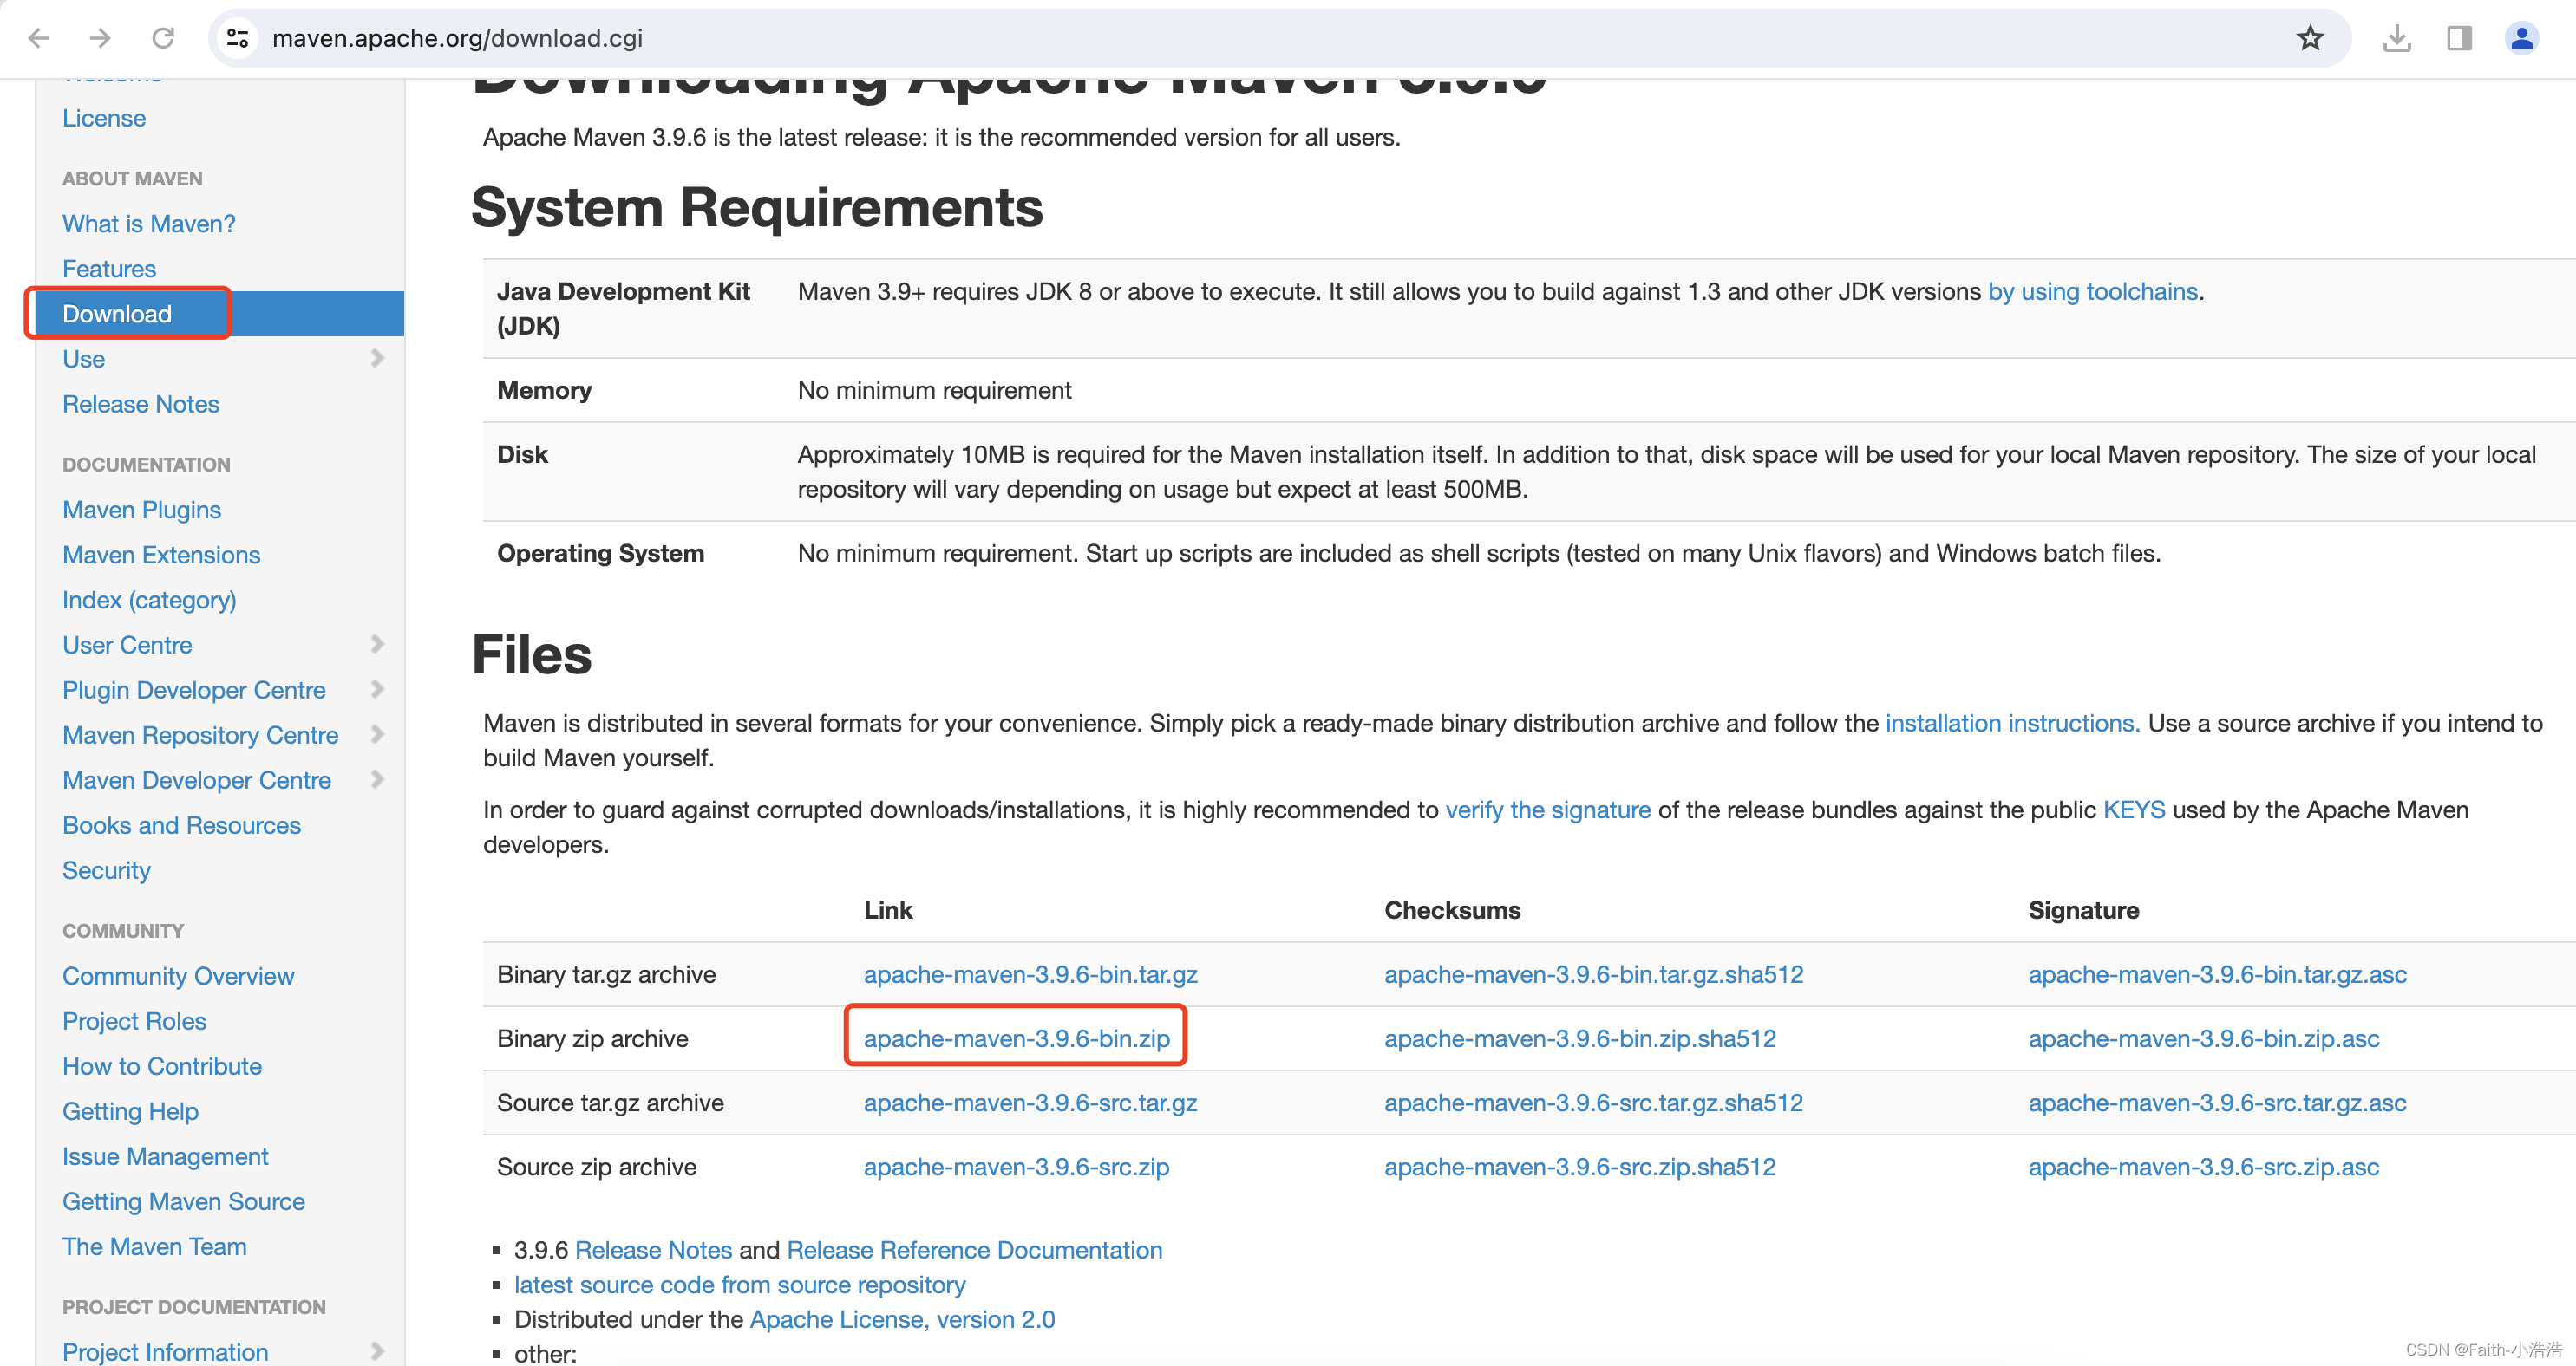Open apache-maven-3.9.6-src.zip.asc signature

tap(2204, 1166)
